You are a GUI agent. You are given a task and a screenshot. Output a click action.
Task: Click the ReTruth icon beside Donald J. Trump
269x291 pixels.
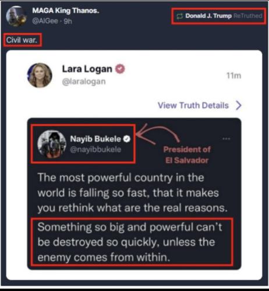pyautogui.click(x=180, y=16)
